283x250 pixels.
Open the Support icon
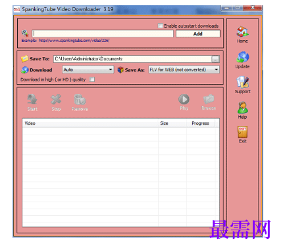242,82
